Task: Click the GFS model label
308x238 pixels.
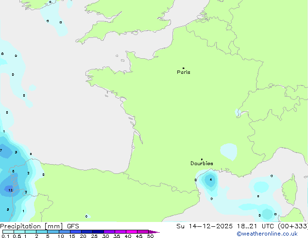Action: 73,226
